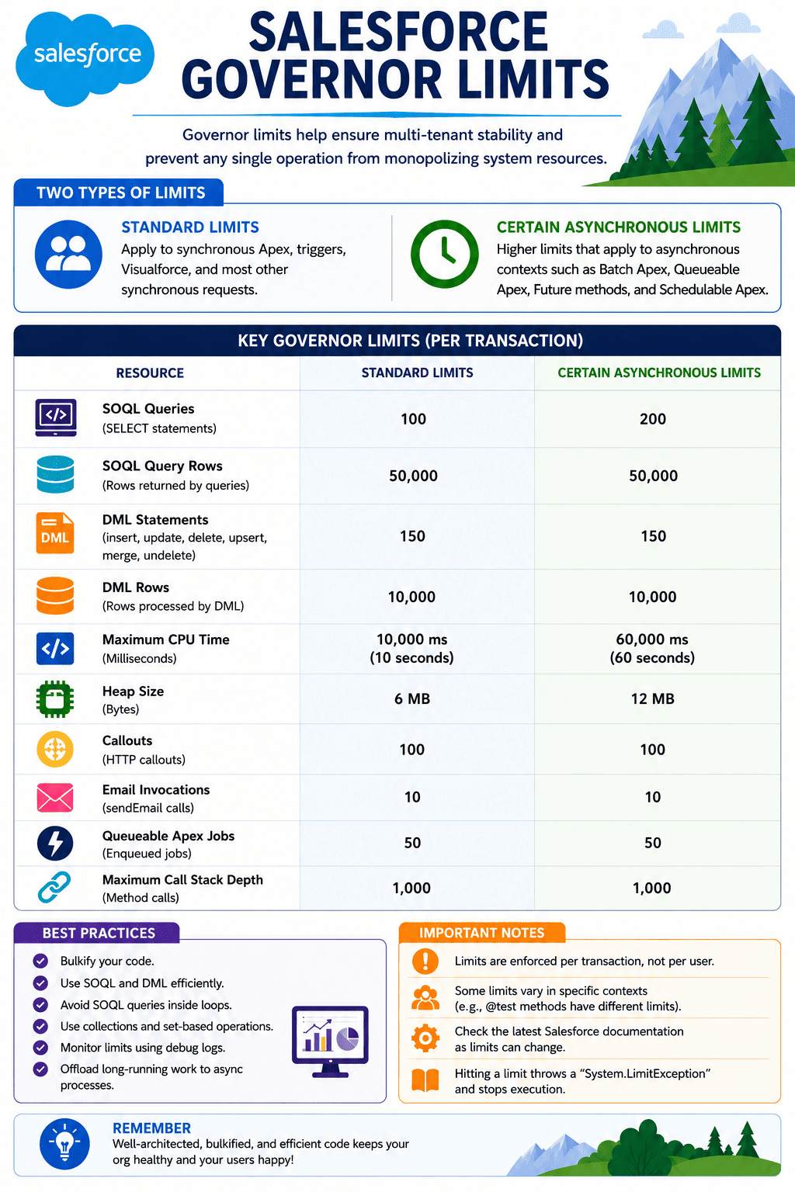
Task: Click checkmark beside Offload long-running work
Action: tap(40, 1069)
